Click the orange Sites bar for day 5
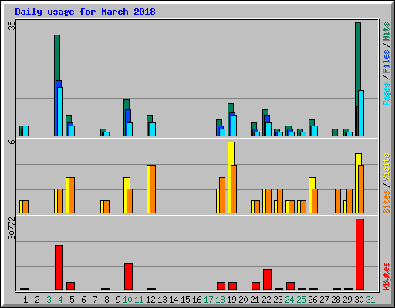 (x=72, y=195)
